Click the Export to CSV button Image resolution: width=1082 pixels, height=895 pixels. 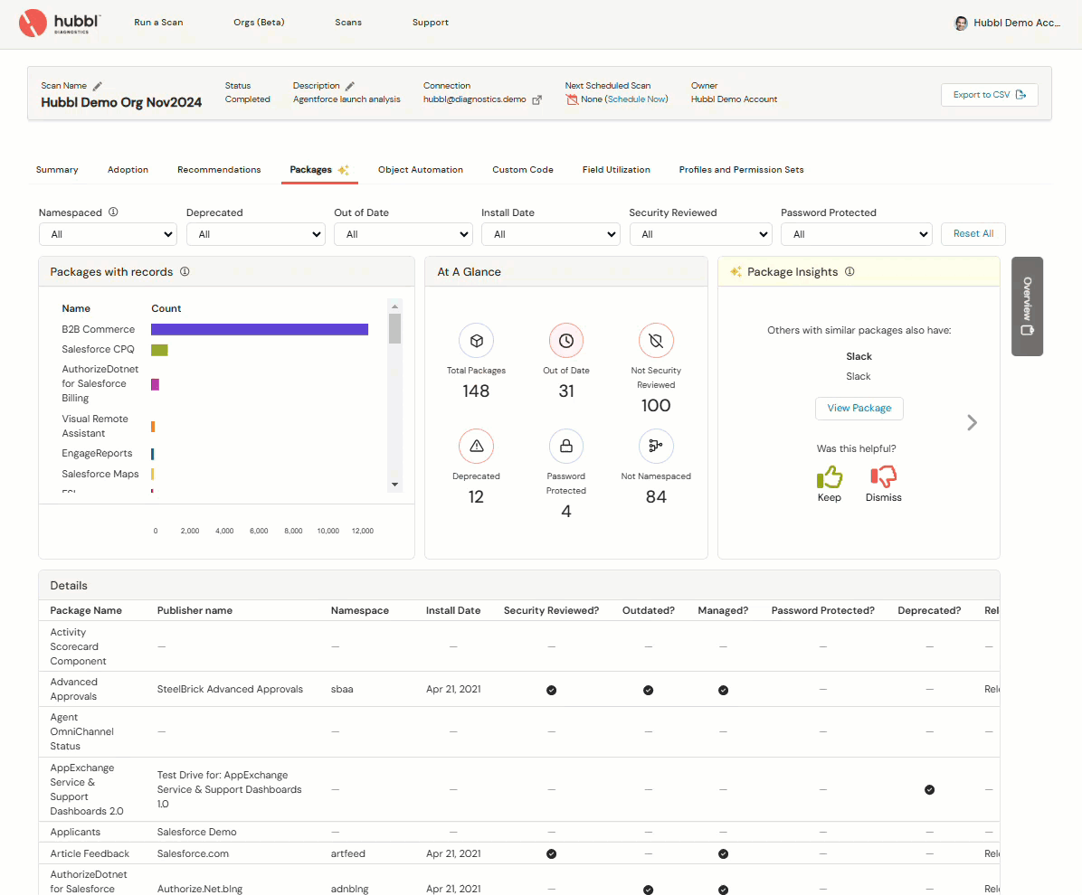[990, 95]
